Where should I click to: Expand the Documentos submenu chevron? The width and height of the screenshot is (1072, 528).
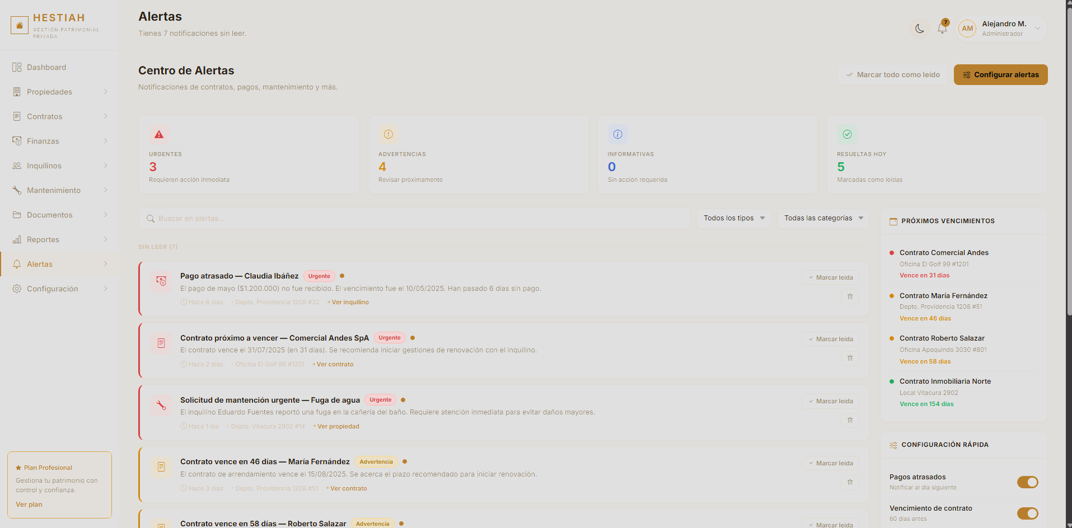[x=105, y=215]
